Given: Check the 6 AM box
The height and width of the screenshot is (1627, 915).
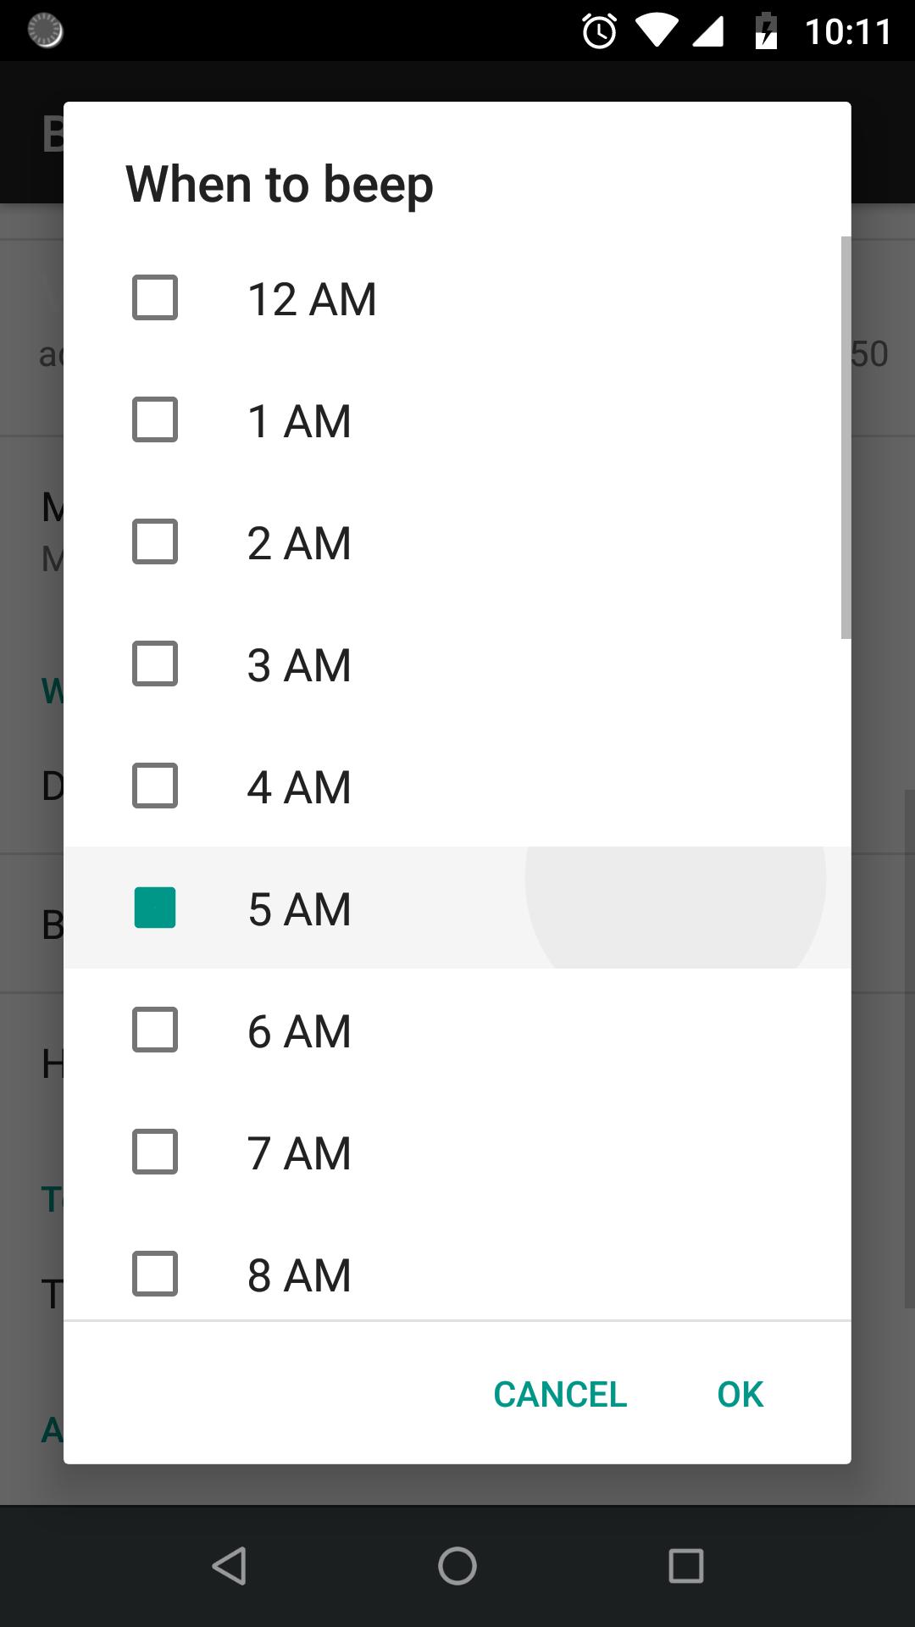Looking at the screenshot, I should click(x=155, y=1030).
